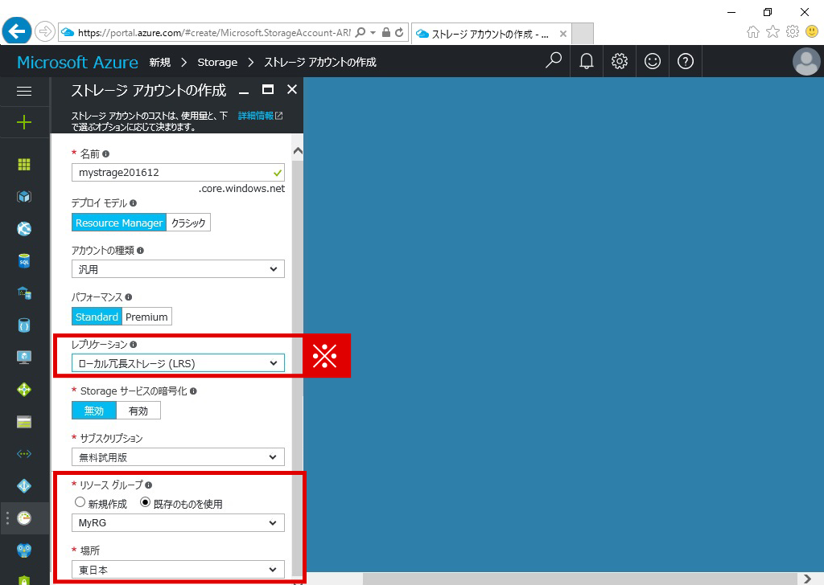
Task: Click the browser address bar URL
Action: coord(214,32)
